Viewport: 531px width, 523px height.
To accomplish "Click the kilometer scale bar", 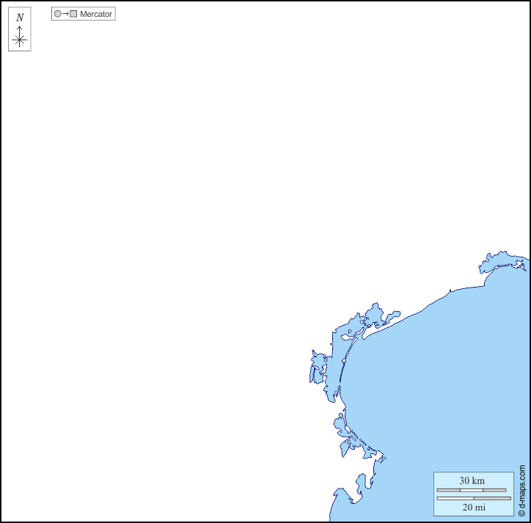I will [471, 490].
